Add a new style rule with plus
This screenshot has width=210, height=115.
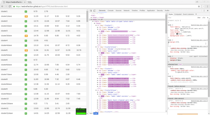[208, 18]
